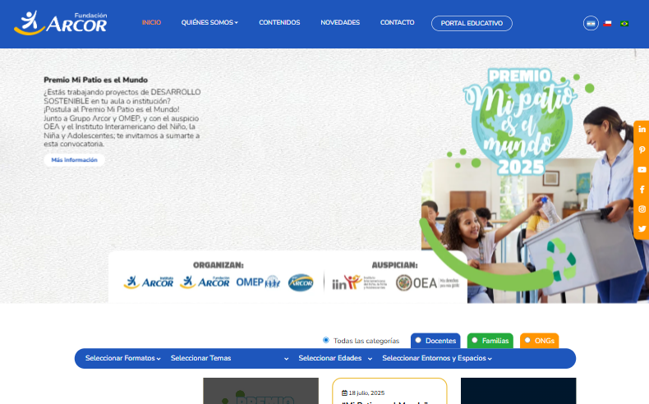Screen dimensions: 649x404
Task: Open the LinkedIn icon in the sidebar
Action: [642, 130]
